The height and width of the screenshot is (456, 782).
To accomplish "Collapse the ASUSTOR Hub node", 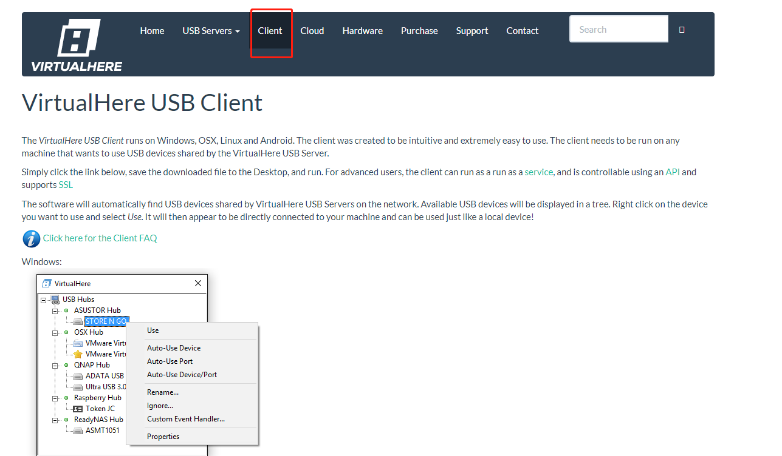I will [55, 310].
